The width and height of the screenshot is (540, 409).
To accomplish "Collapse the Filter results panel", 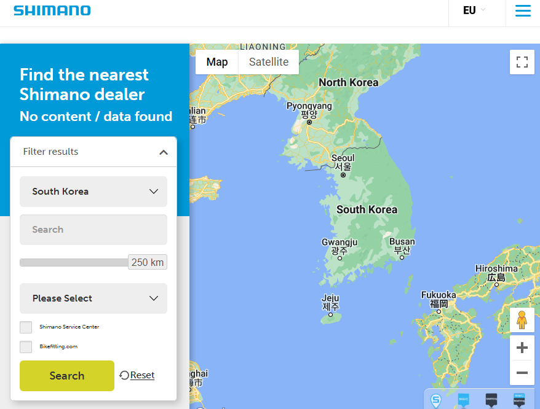I will 164,152.
